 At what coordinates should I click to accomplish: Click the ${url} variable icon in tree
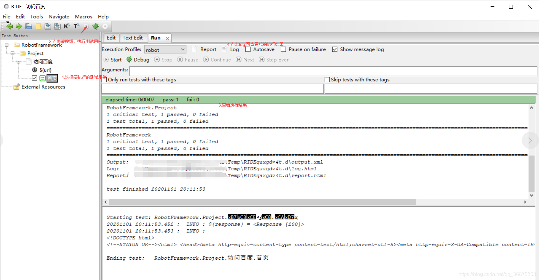click(x=35, y=70)
